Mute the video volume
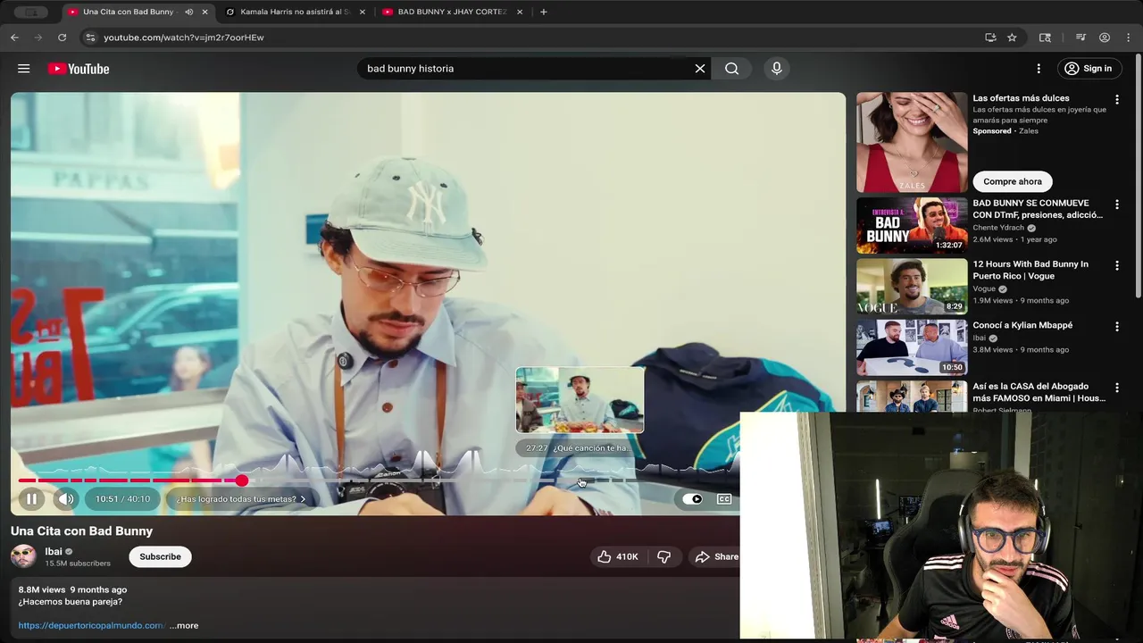The width and height of the screenshot is (1143, 643). tap(65, 499)
